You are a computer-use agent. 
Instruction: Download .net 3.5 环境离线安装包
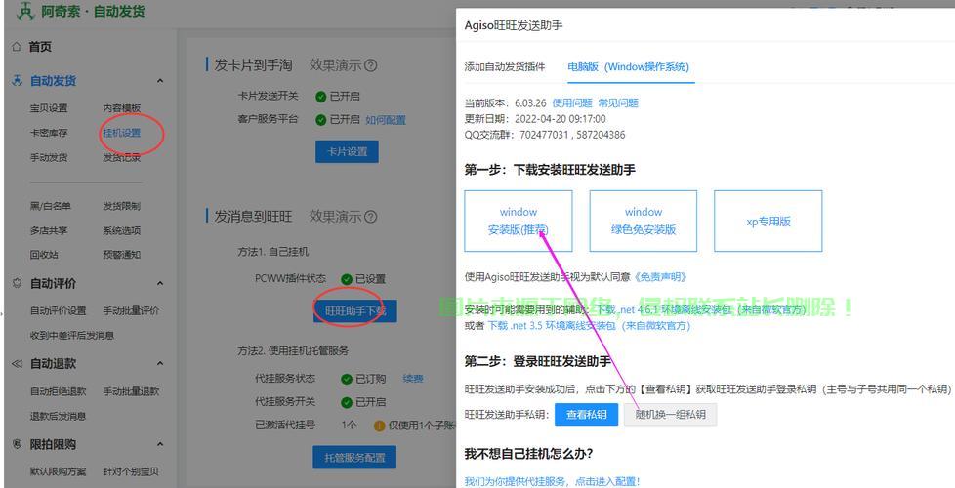[589, 326]
